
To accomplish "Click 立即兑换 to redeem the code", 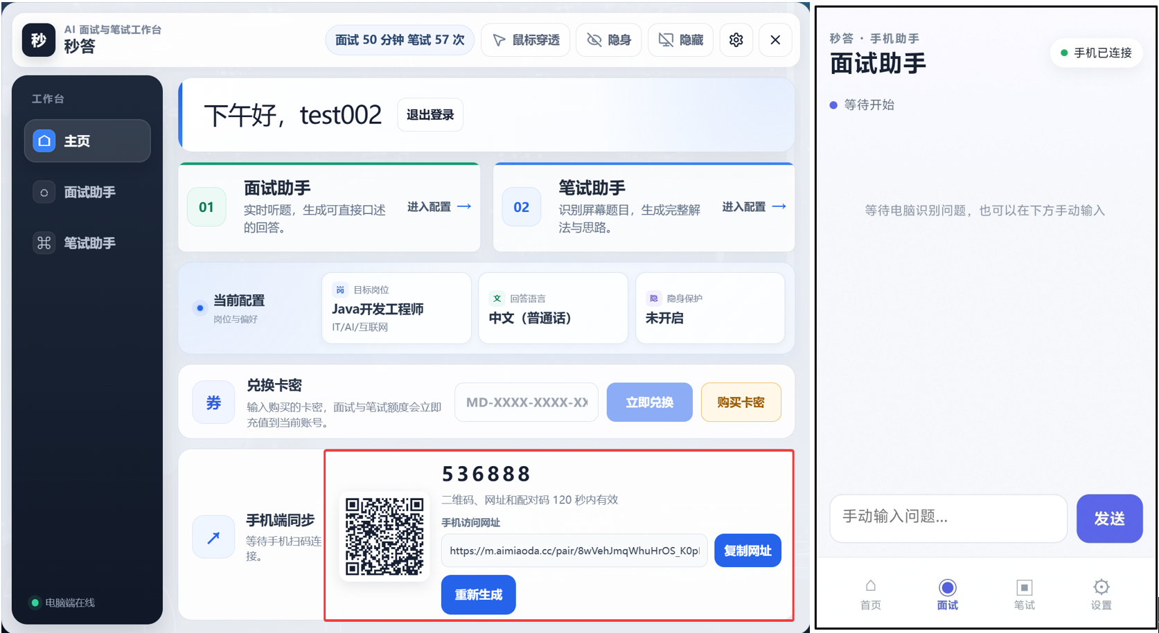I will click(650, 402).
